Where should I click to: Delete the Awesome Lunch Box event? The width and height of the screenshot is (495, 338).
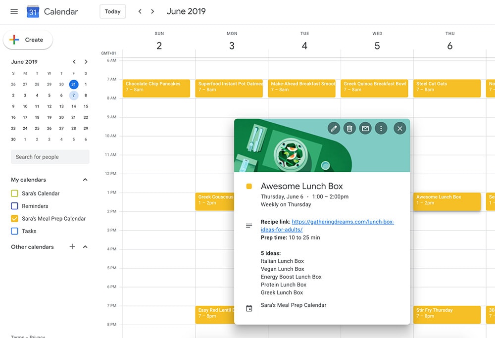349,129
